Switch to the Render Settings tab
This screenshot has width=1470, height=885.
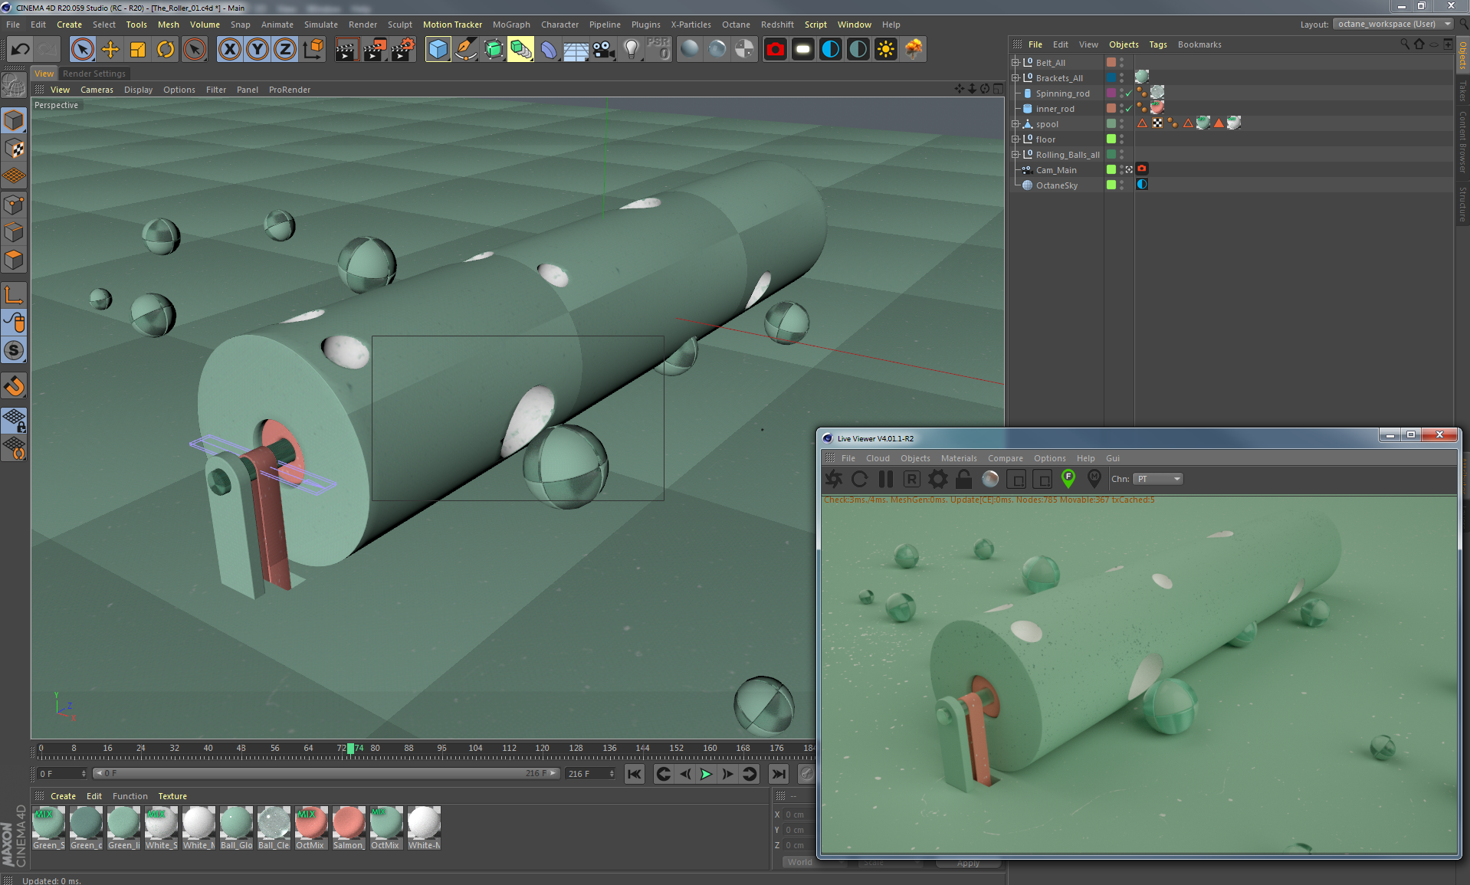[x=94, y=73]
